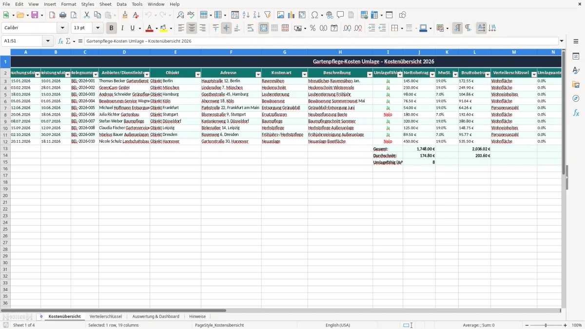The width and height of the screenshot is (585, 329).
Task: Open the font size dropdown arrow
Action: click(x=97, y=28)
